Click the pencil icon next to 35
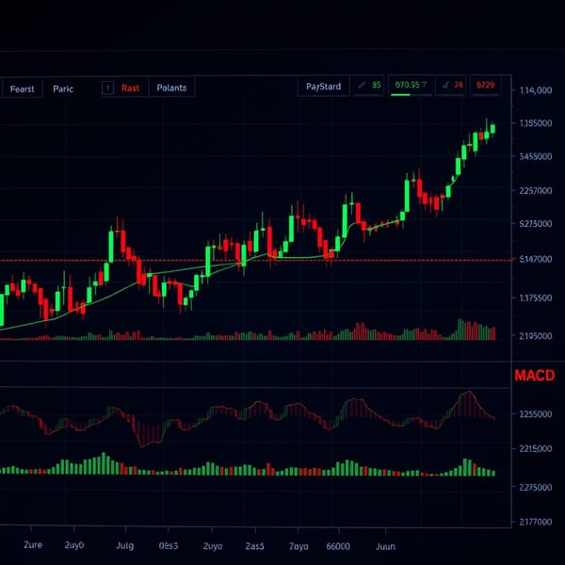The image size is (565, 565). (x=362, y=85)
